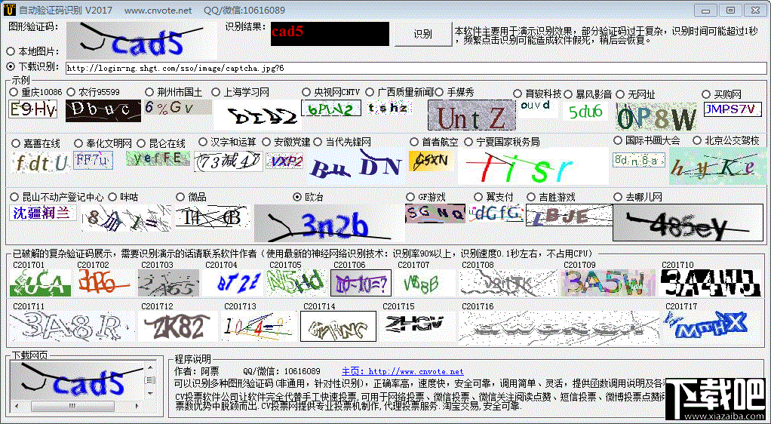Image resolution: width=771 pixels, height=424 pixels.
Task: Click the 手媒秀 Unt Z captcha image
Action: click(472, 115)
